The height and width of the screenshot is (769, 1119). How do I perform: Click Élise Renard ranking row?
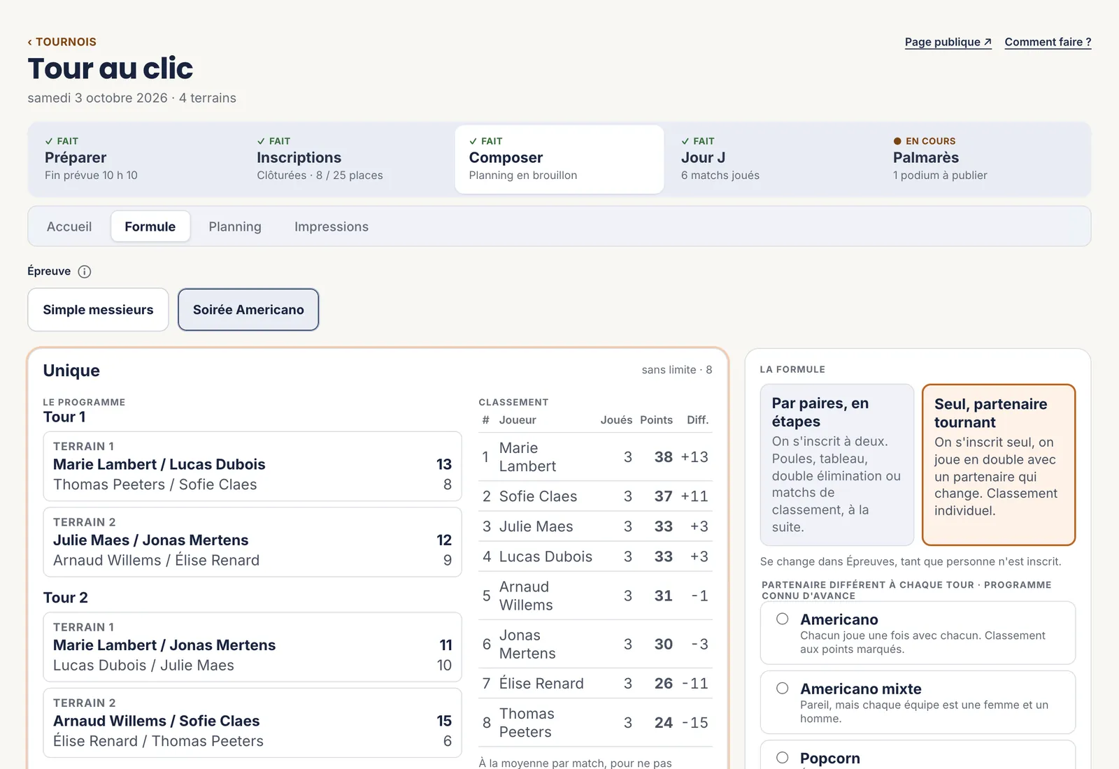(x=595, y=683)
